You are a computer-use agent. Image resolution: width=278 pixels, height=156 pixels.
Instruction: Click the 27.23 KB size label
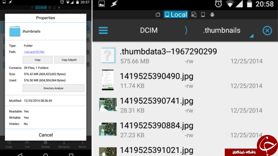(132, 135)
